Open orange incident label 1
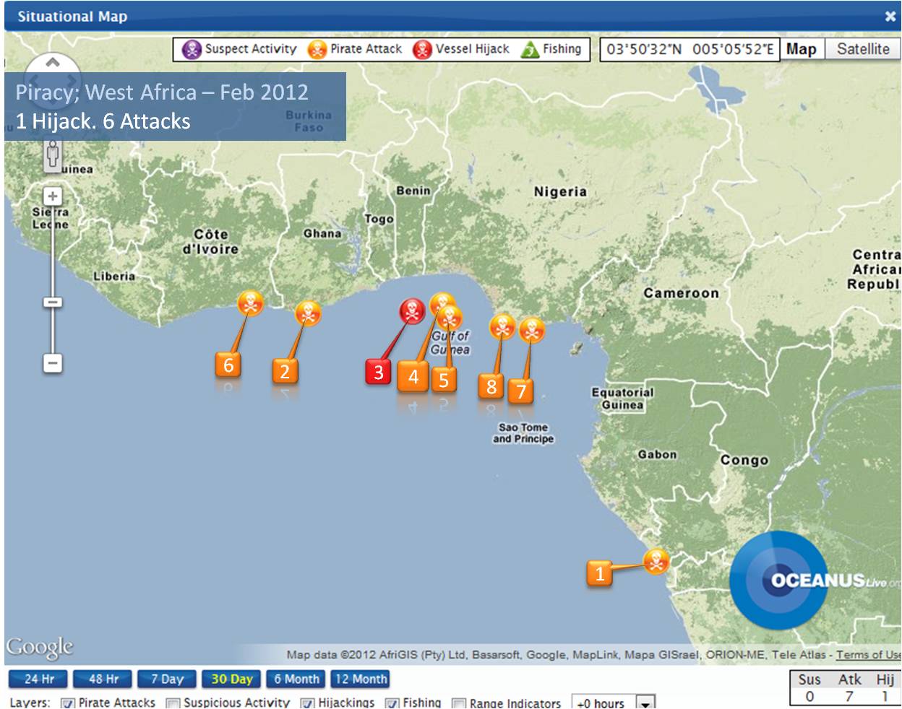The width and height of the screenshot is (902, 709). coord(599,573)
